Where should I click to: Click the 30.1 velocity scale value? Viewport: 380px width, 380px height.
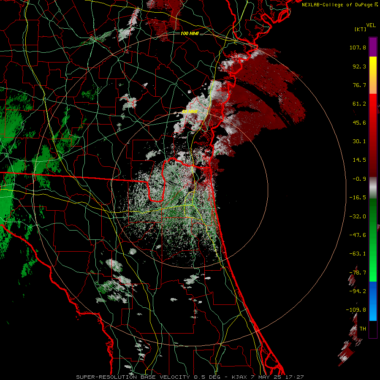coord(359,141)
